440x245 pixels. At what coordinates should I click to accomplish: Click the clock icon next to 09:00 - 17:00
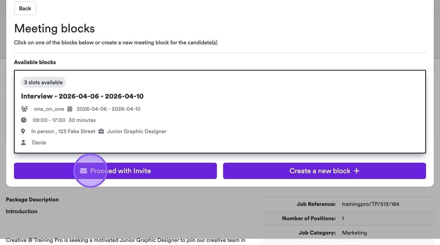(x=24, y=120)
